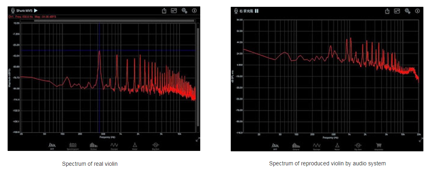This screenshot has width=431, height=179.
Task: Select FFT mode in real violin window
Action: click(x=52, y=146)
